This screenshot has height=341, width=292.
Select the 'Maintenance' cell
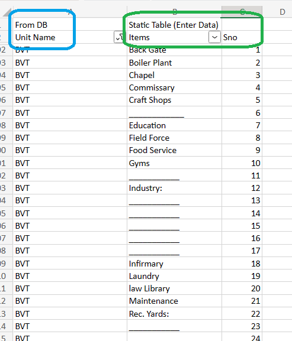click(174, 301)
